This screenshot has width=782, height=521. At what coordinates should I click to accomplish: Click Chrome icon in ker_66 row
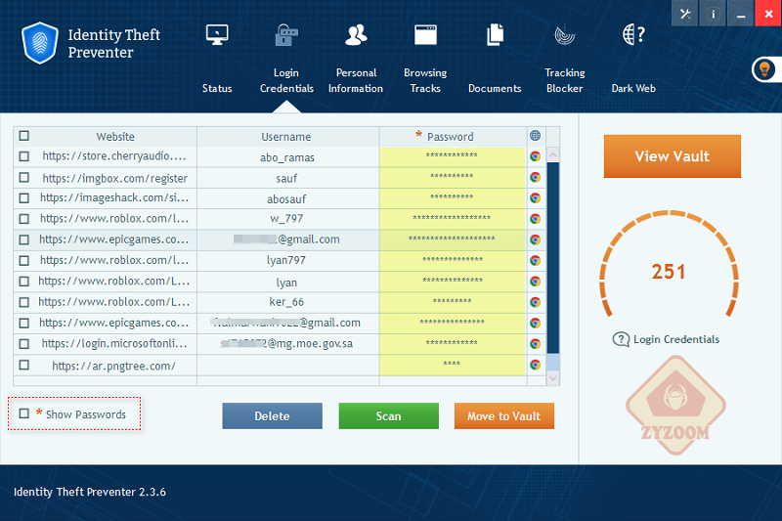(535, 302)
